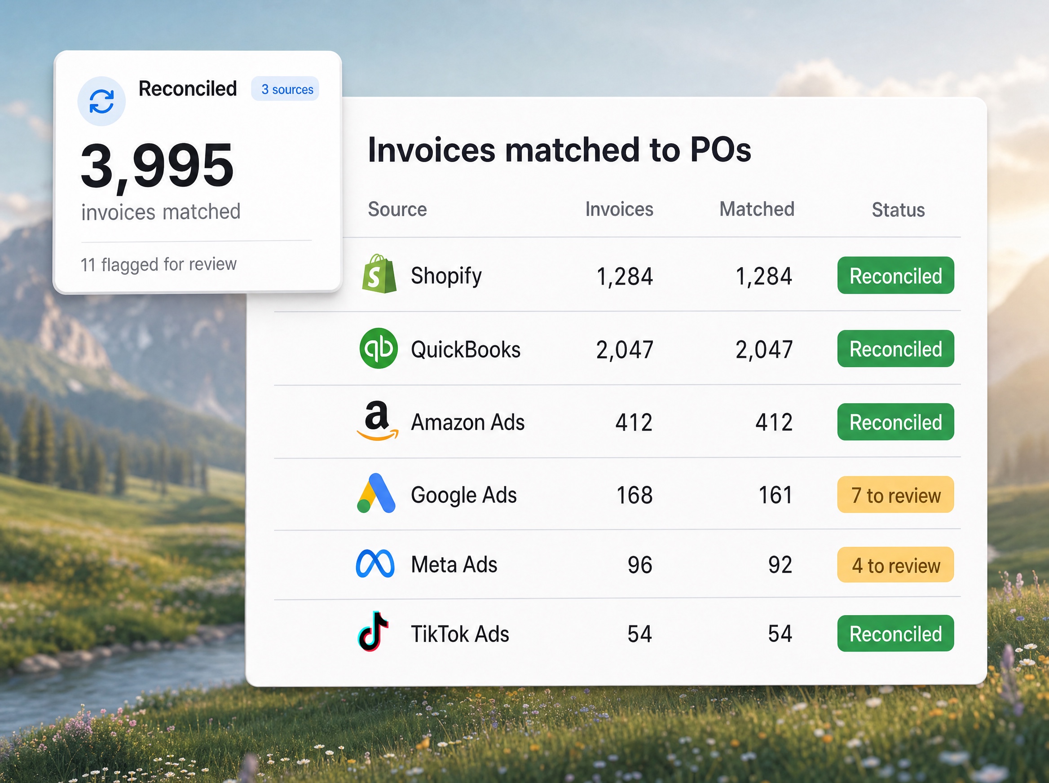Select the QuickBooks source name

click(466, 350)
